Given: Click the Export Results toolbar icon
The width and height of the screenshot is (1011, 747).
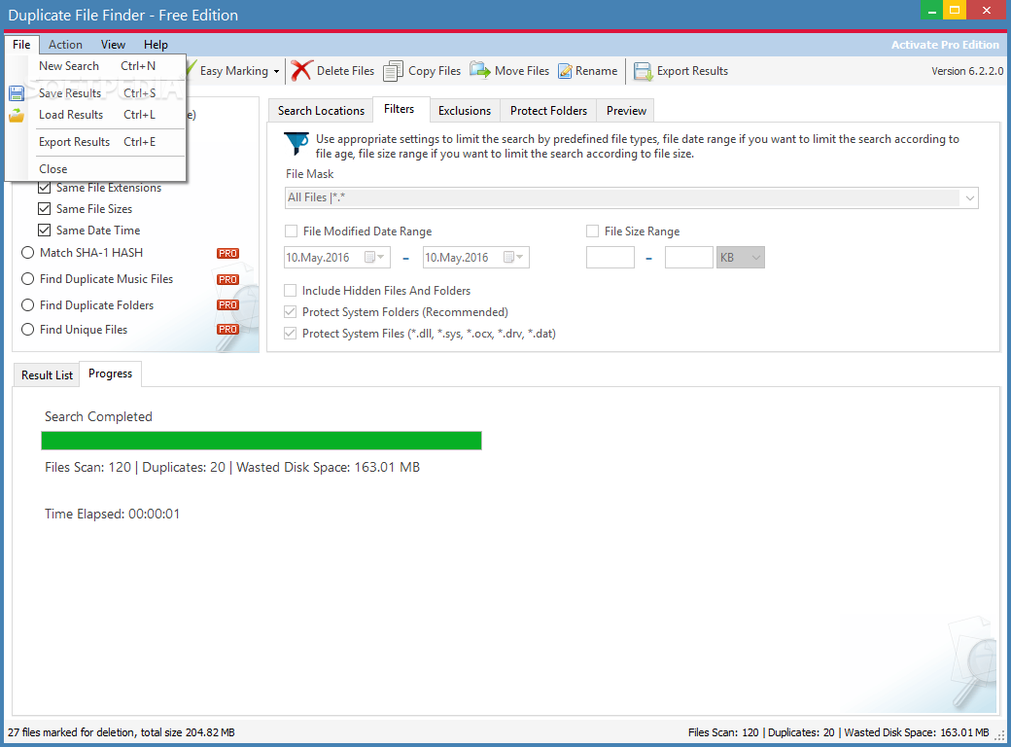Looking at the screenshot, I should 643,71.
